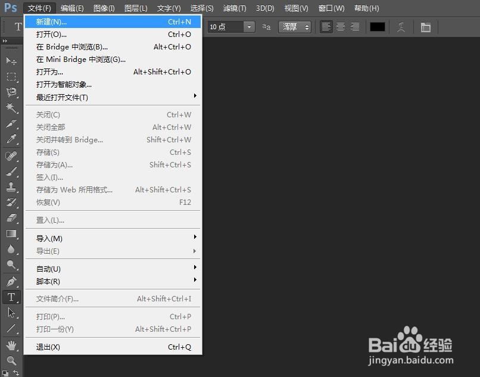This screenshot has width=480, height=377.
Task: Click the Photoshop Ps logo
Action: point(10,8)
